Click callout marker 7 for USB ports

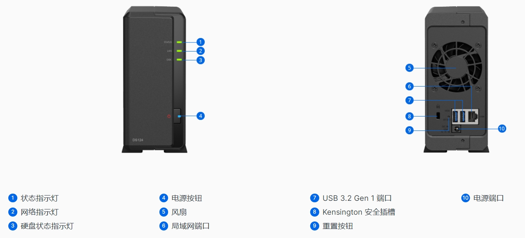(x=409, y=100)
